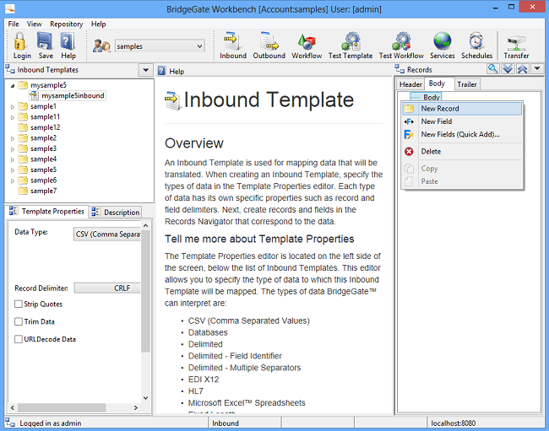Click the Body node in Records tree
The height and width of the screenshot is (431, 549).
point(432,97)
